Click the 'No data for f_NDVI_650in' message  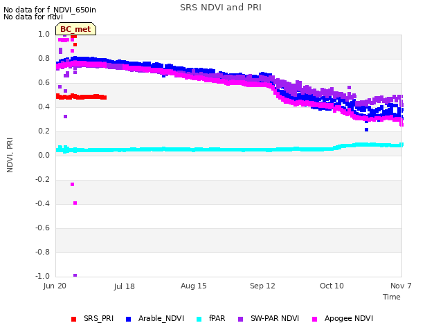(x=50, y=10)
